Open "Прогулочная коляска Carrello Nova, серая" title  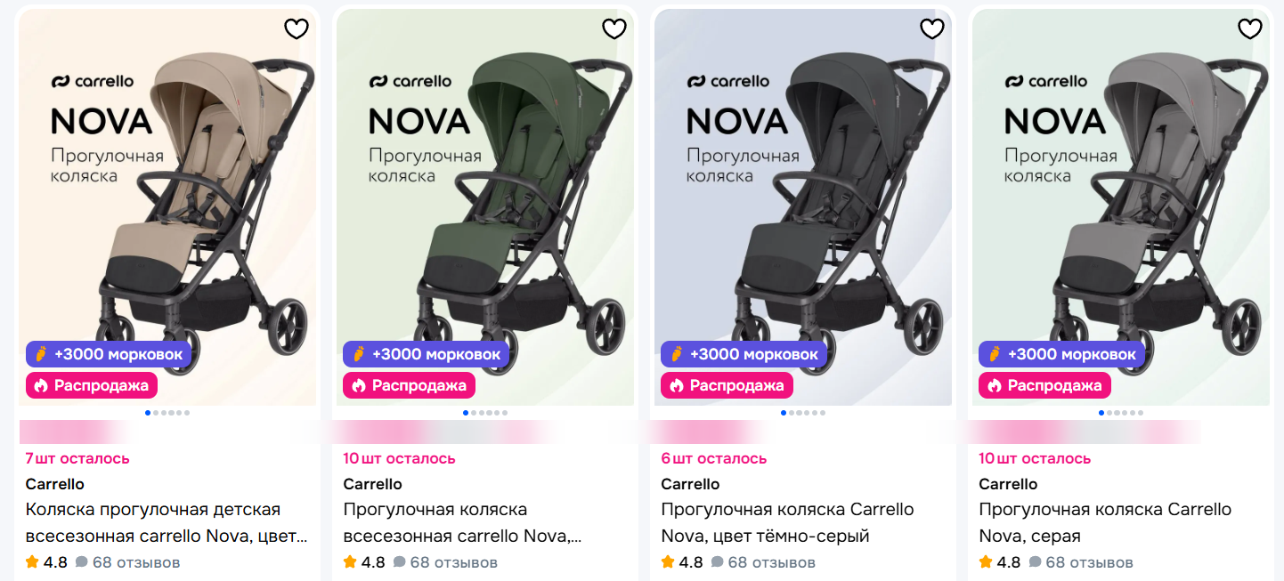point(1104,523)
